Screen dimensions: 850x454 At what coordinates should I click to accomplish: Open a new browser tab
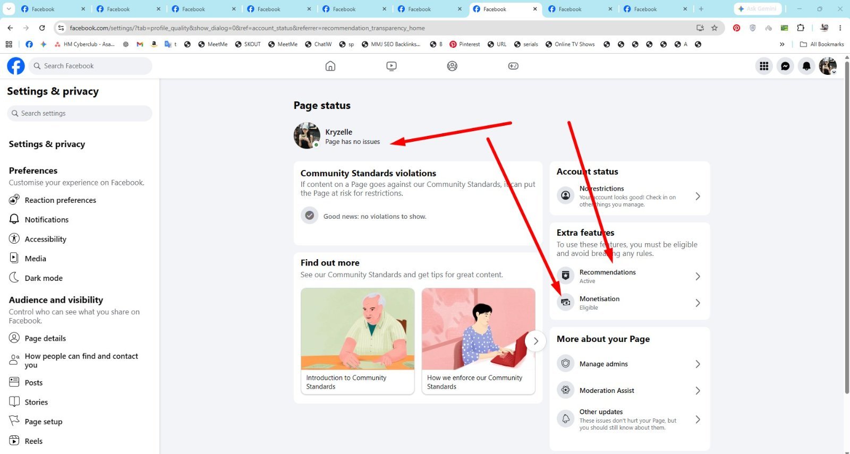click(701, 9)
